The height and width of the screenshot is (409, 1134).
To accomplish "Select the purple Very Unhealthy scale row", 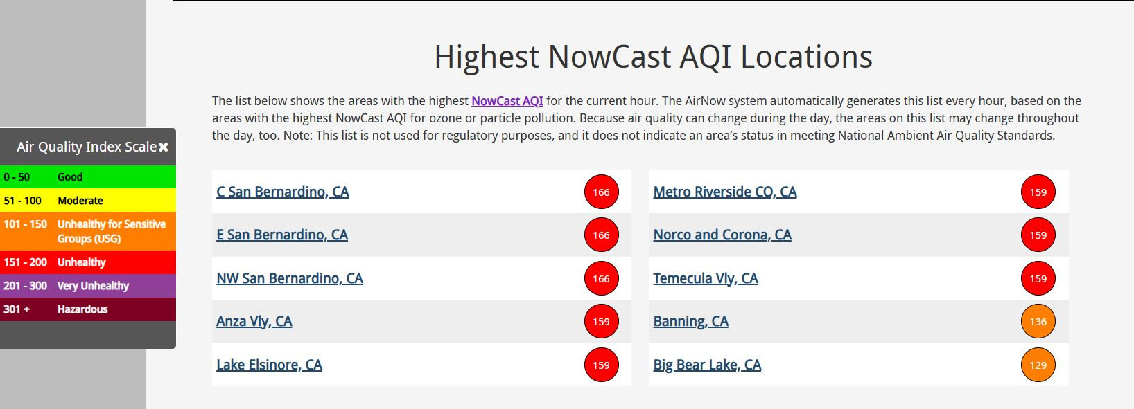I will (x=88, y=286).
